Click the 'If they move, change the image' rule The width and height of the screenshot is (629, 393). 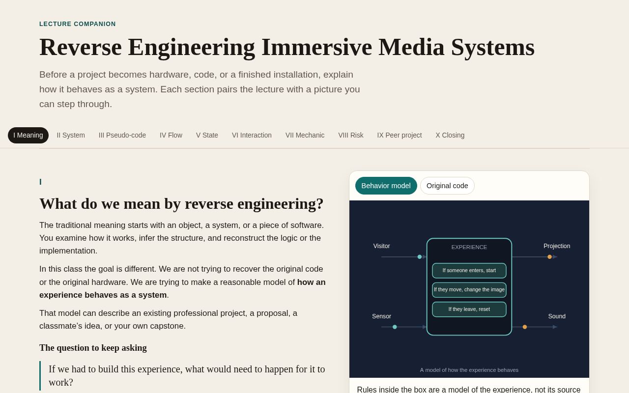point(469,290)
